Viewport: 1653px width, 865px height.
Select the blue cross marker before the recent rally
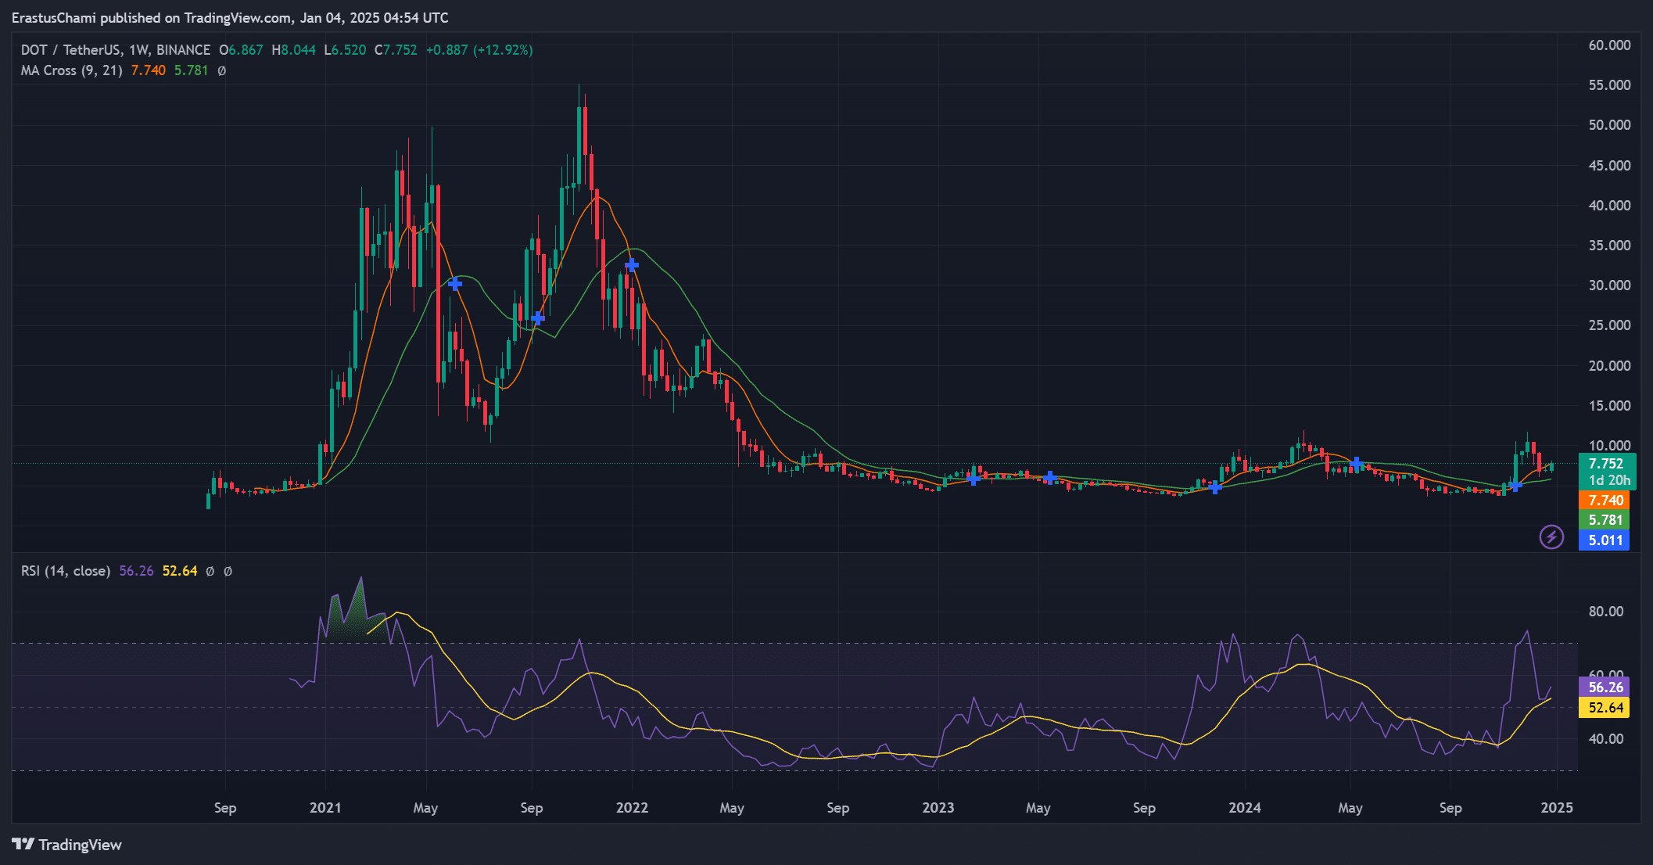click(x=1515, y=486)
